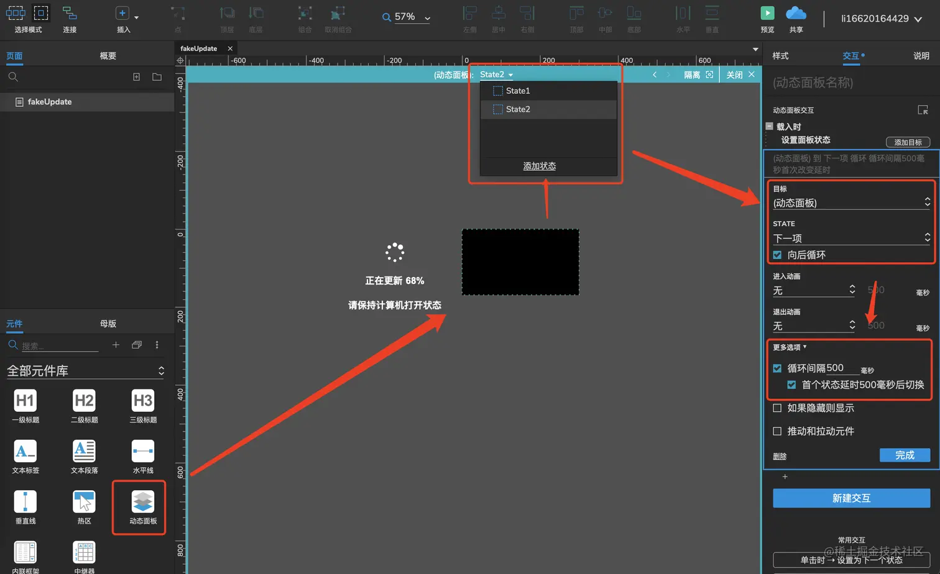Open the State2 panel state dropdown
Viewport: 940px width, 574px height.
pyautogui.click(x=496, y=75)
